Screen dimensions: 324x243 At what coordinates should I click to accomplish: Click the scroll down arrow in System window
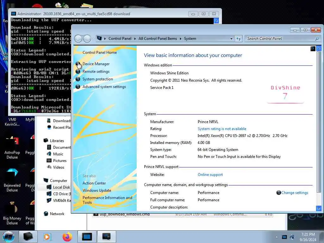319,208
